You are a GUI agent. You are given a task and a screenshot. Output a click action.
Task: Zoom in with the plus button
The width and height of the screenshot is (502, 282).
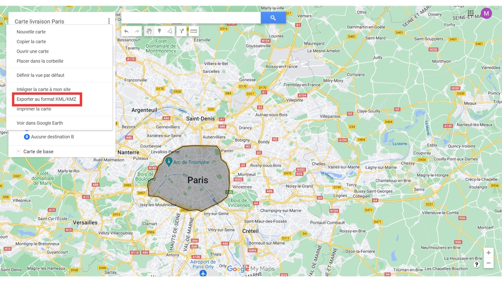tap(488, 253)
